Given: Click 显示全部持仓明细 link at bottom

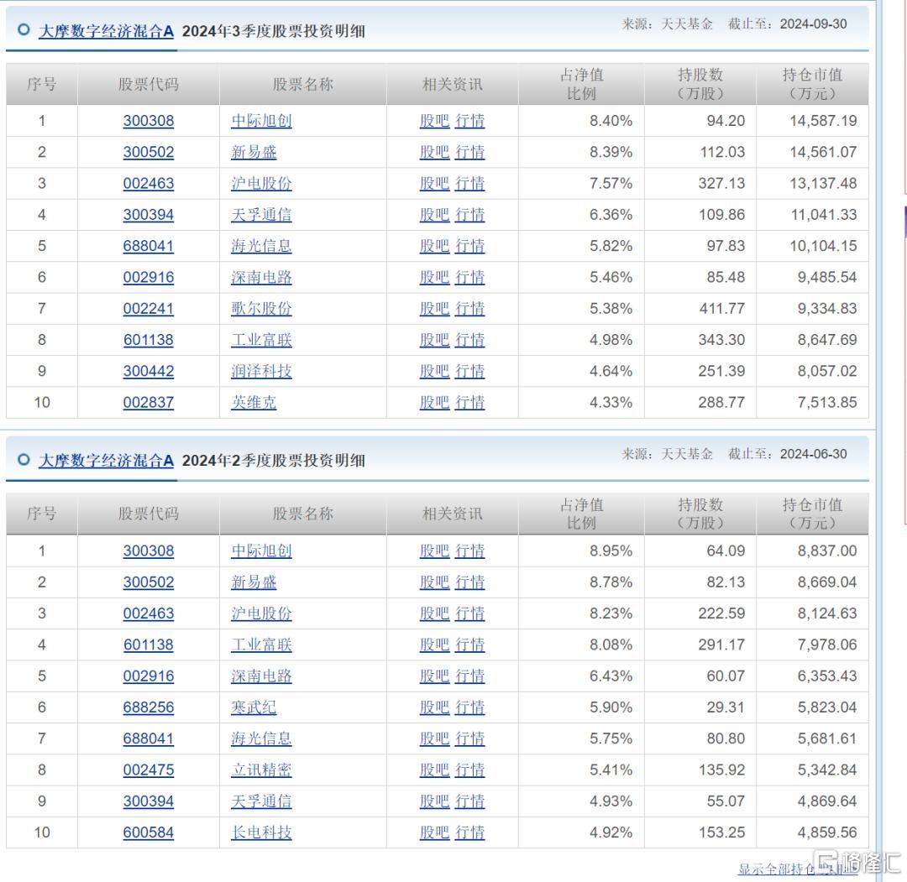Looking at the screenshot, I should 798,869.
